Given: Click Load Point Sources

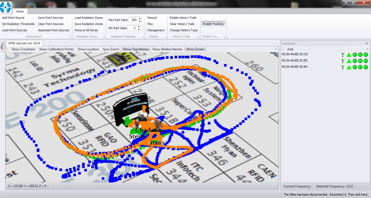Looking at the screenshot, I should click(x=14, y=30).
